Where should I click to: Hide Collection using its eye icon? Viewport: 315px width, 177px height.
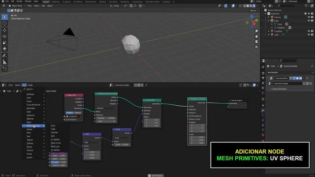tap(309, 14)
